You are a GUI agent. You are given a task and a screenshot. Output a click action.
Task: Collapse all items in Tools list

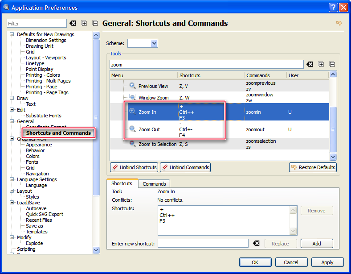(x=332, y=64)
